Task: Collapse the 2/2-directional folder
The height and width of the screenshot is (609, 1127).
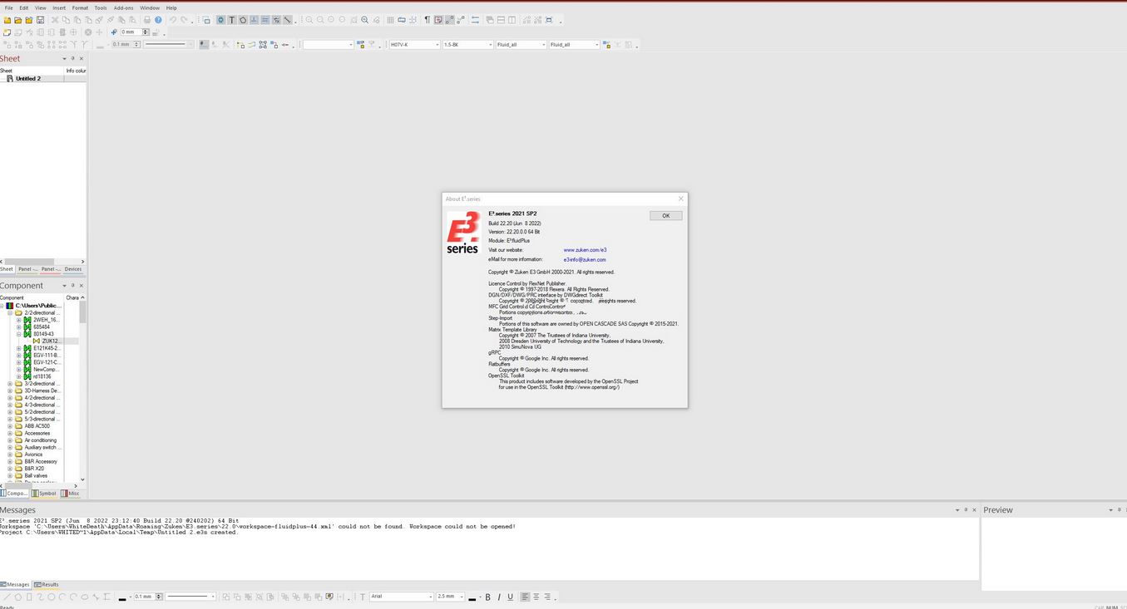Action: tap(10, 312)
